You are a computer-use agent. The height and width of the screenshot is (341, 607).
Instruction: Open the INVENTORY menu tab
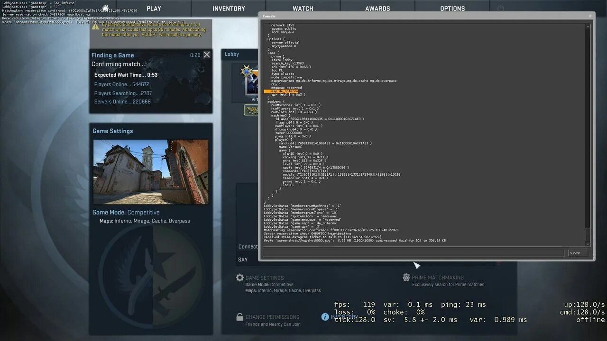229,9
